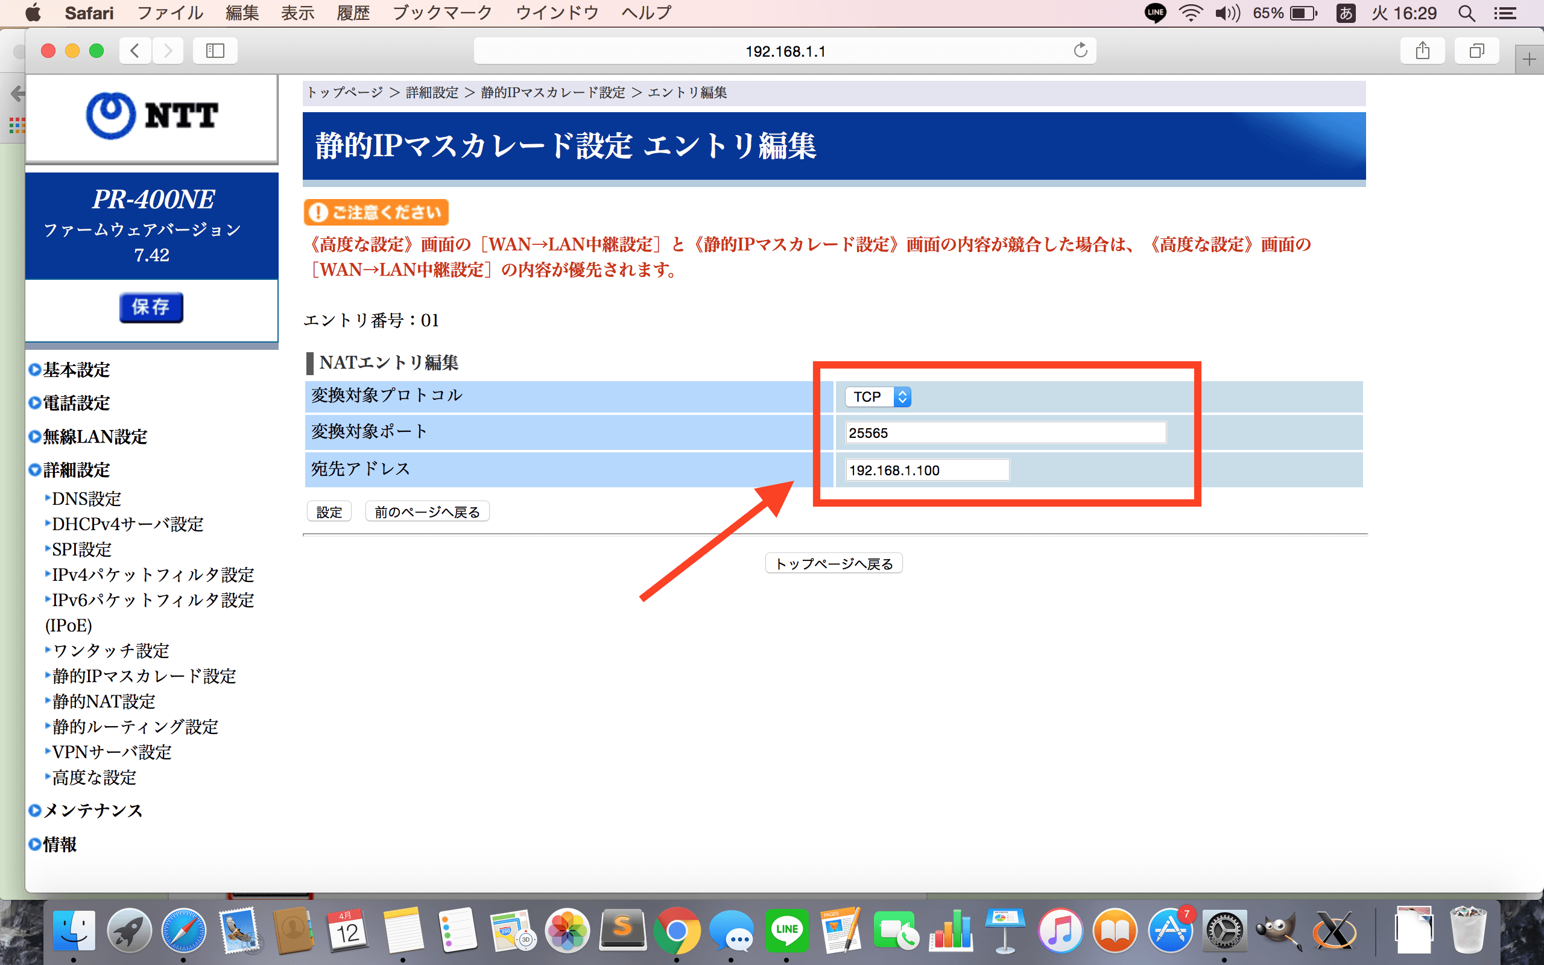Open System Preferences from the Dock

click(1226, 931)
